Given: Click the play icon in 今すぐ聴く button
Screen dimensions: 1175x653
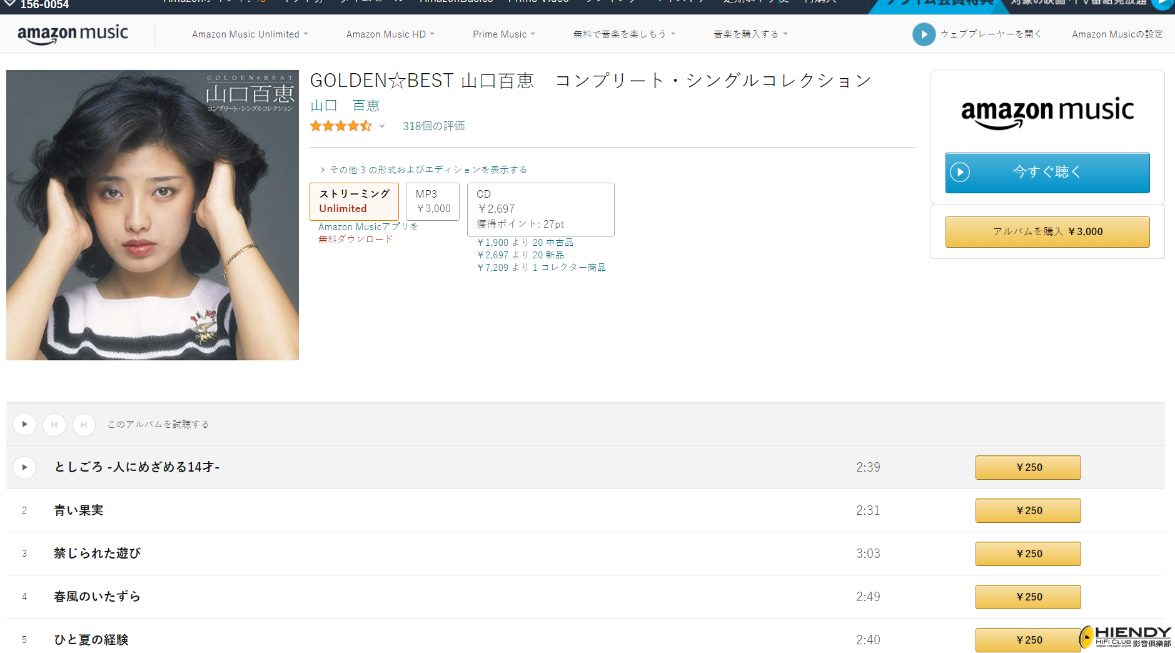Looking at the screenshot, I should click(960, 172).
